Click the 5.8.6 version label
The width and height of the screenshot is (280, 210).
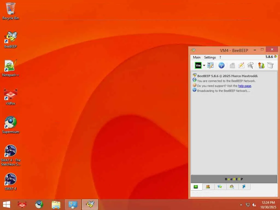pyautogui.click(x=269, y=57)
